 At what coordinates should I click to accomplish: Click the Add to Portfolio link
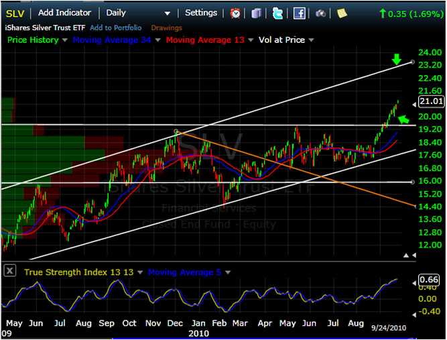(x=115, y=27)
